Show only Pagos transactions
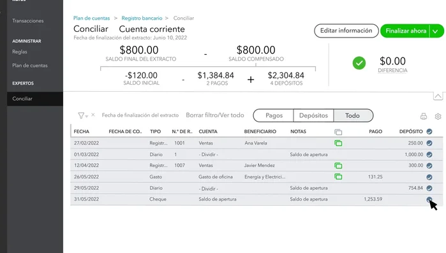Image resolution: width=446 pixels, height=253 pixels. [x=274, y=115]
